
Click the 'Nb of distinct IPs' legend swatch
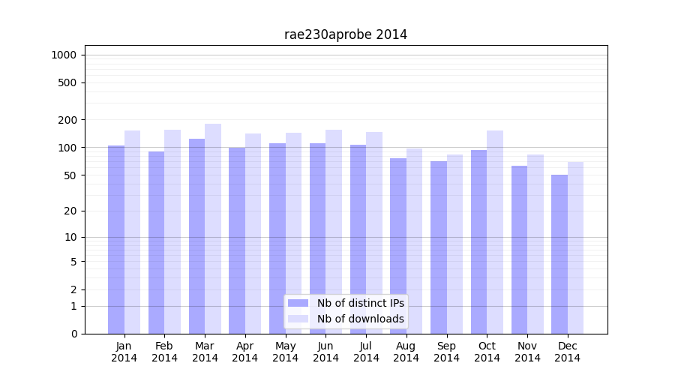coord(298,303)
